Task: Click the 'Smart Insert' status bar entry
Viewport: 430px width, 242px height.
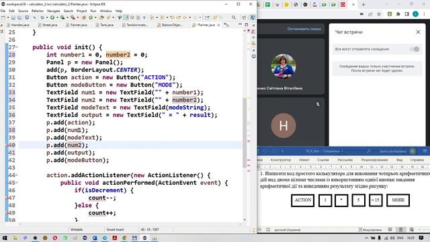Action: pos(115,229)
